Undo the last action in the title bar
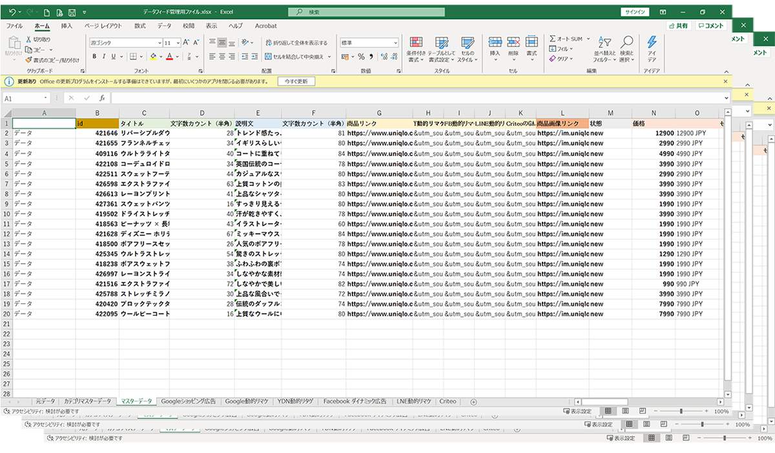 [x=14, y=12]
